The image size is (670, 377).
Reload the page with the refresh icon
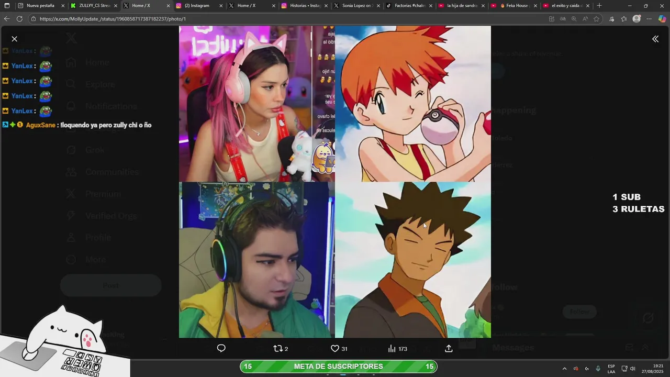[x=19, y=19]
